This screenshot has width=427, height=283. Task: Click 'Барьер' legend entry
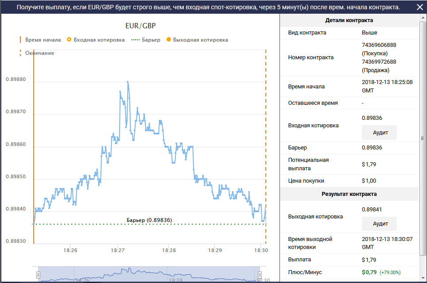pos(146,40)
